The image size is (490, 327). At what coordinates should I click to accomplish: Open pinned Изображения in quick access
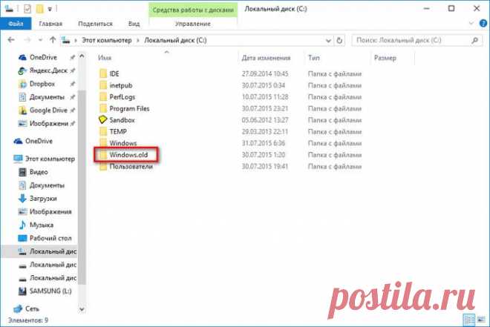49,123
